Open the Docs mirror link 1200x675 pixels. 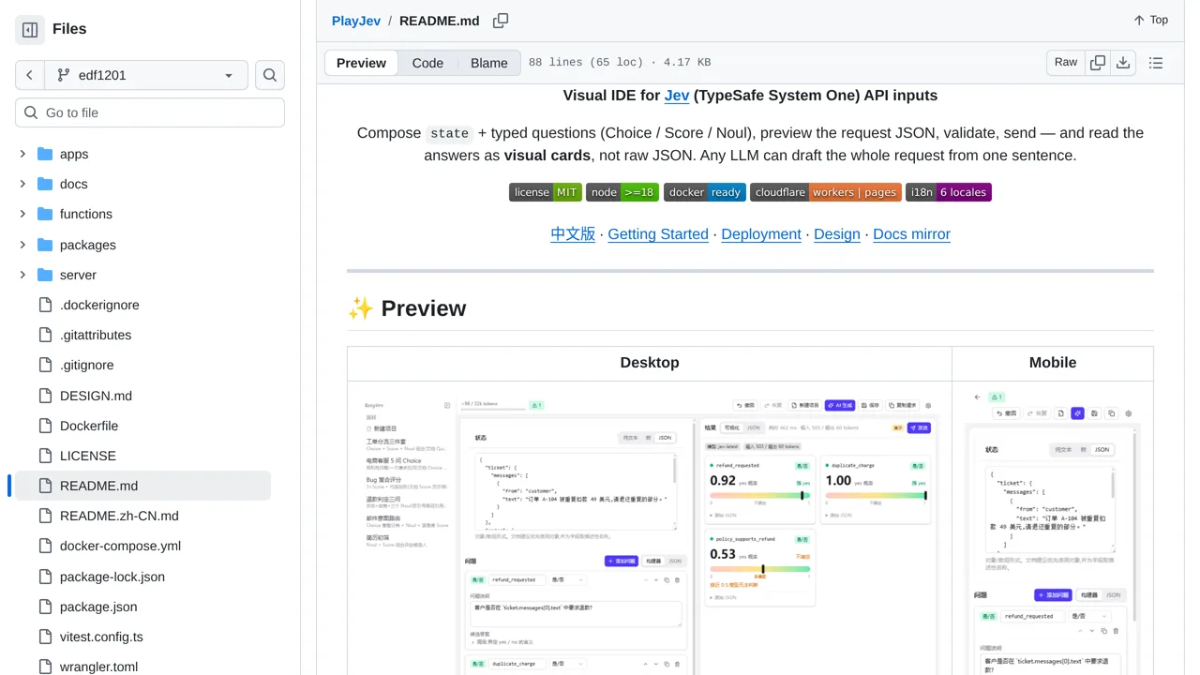tap(911, 234)
